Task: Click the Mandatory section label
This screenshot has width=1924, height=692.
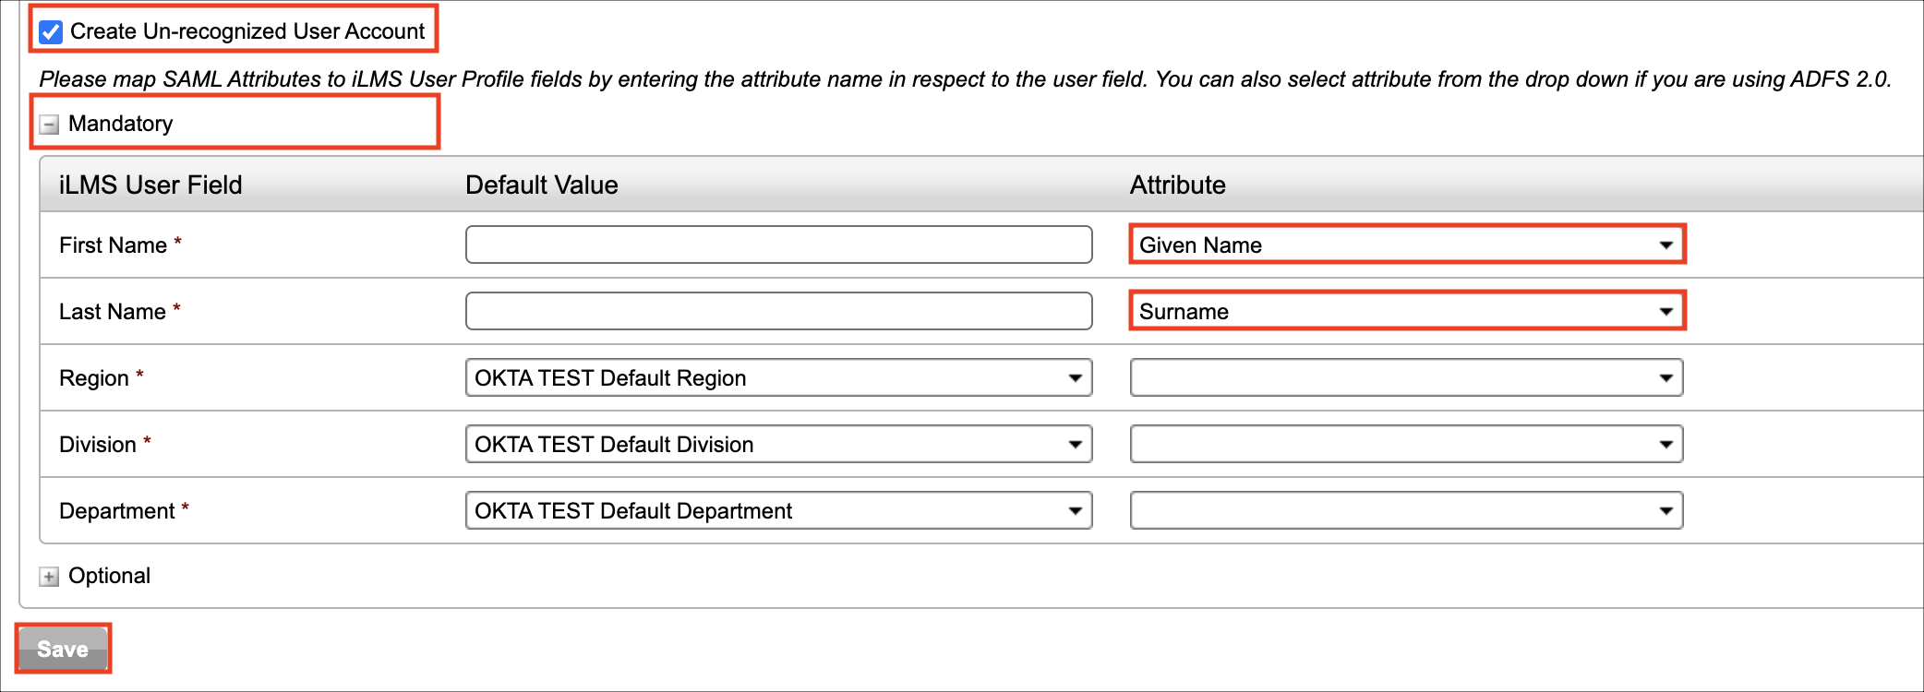Action: [x=120, y=124]
